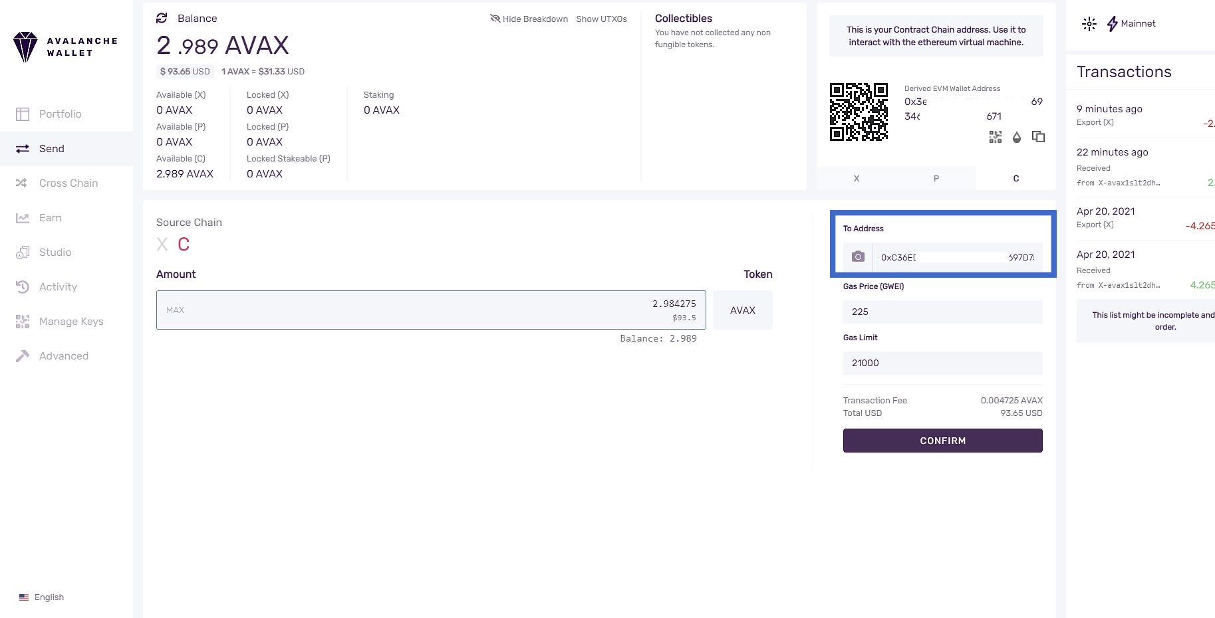Viewport: 1215px width, 618px height.
Task: Click the '93.65 USD' total value
Action: (x=1021, y=413)
